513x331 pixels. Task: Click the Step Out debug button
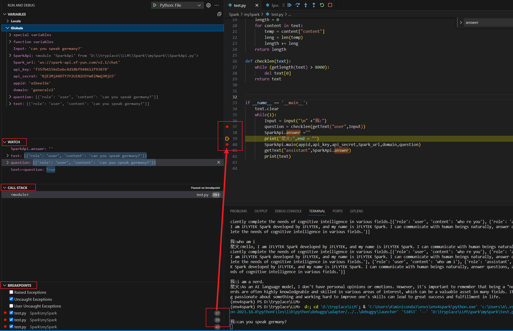(314, 5)
